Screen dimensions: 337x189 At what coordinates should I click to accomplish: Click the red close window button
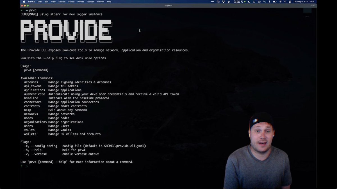(x=22, y=6)
